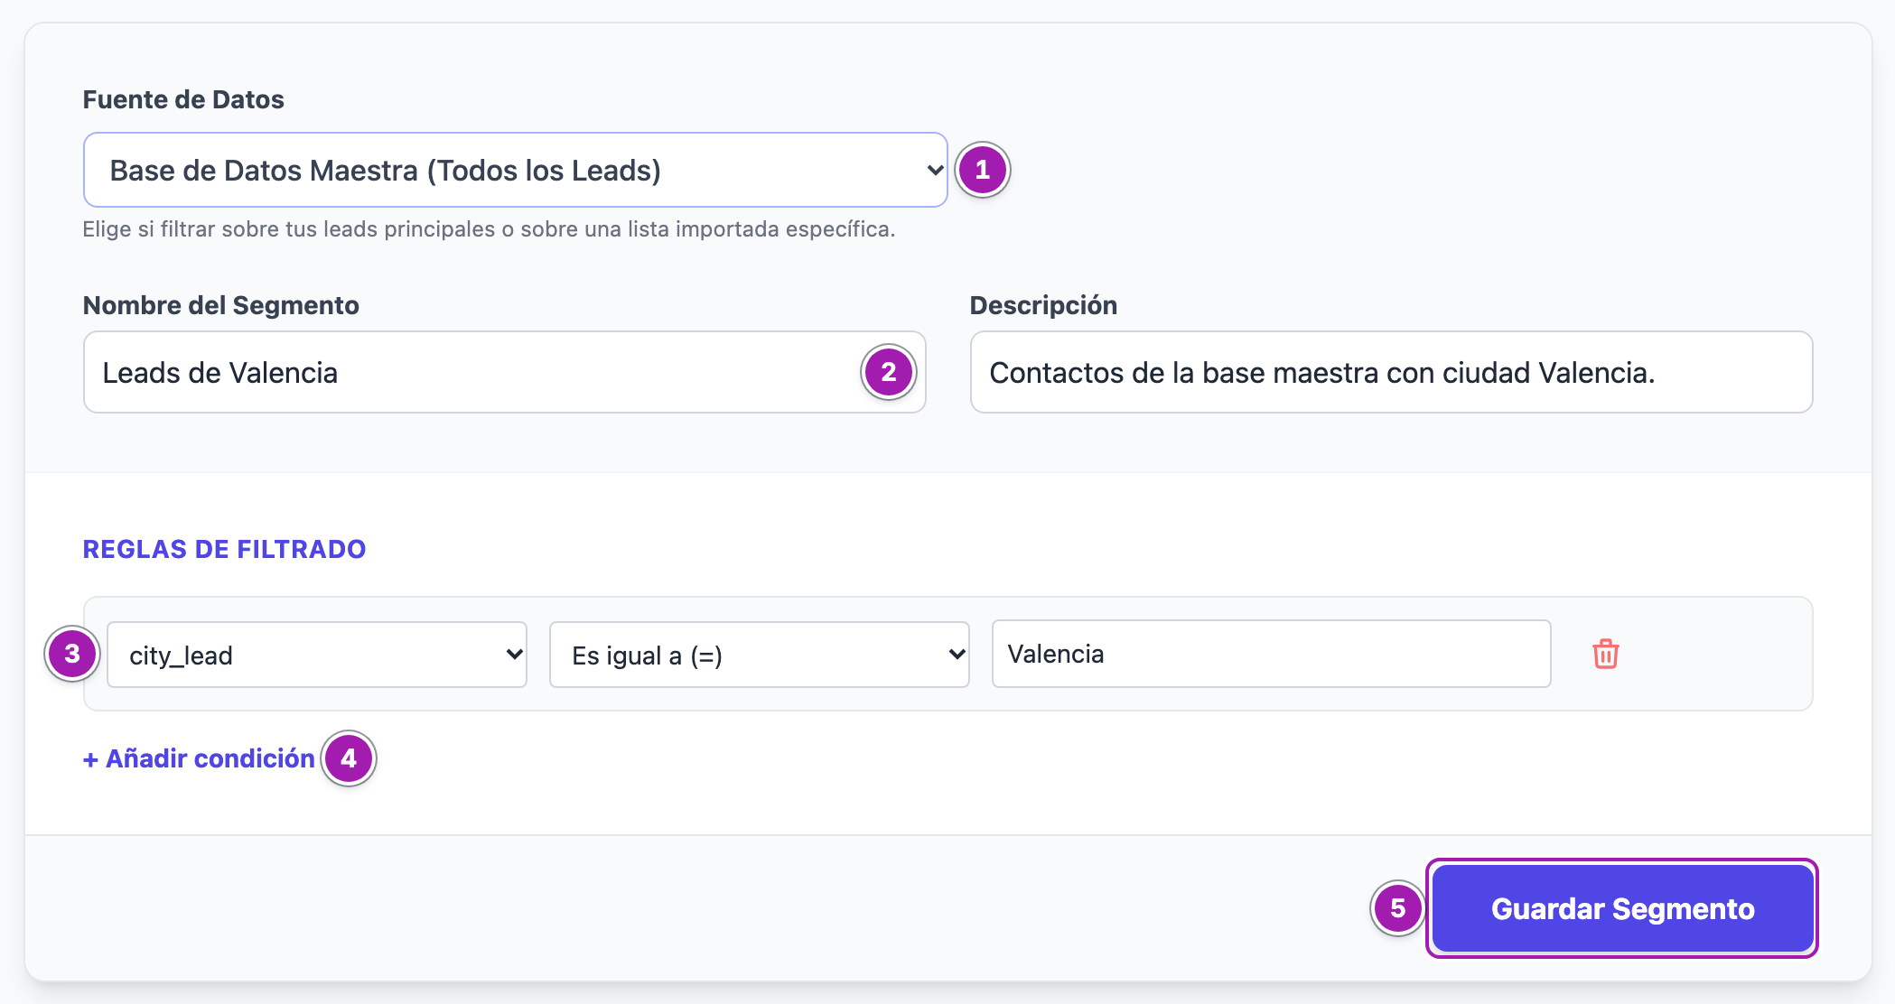1895x1004 pixels.
Task: Click the 'Descripción' label
Action: tap(1043, 305)
